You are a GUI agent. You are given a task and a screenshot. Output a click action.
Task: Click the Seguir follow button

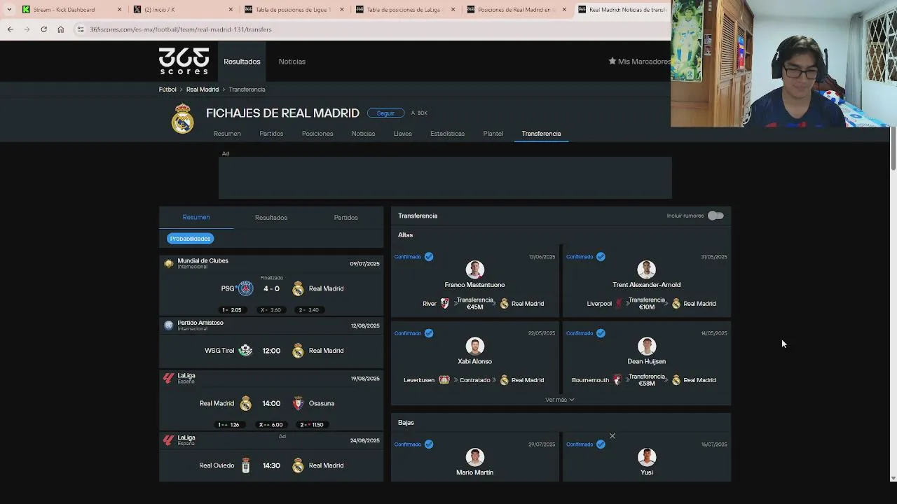(x=385, y=113)
